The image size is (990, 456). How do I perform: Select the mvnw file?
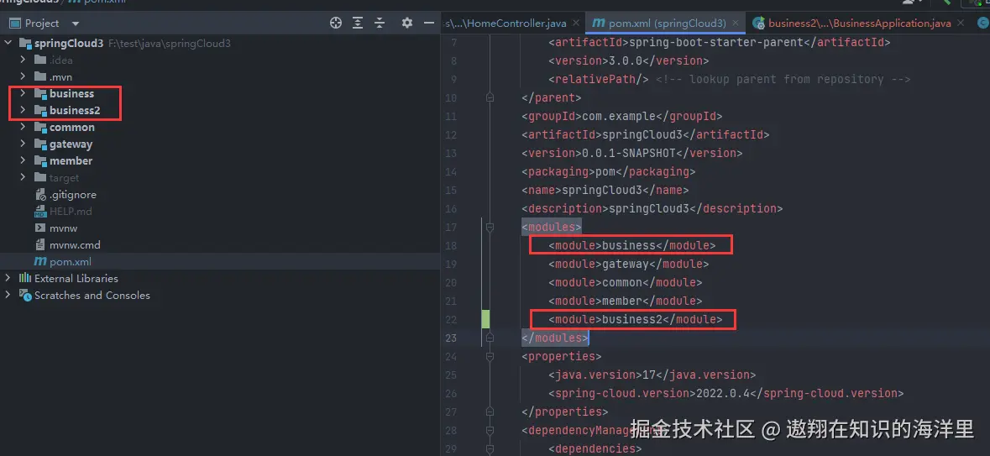tap(63, 228)
